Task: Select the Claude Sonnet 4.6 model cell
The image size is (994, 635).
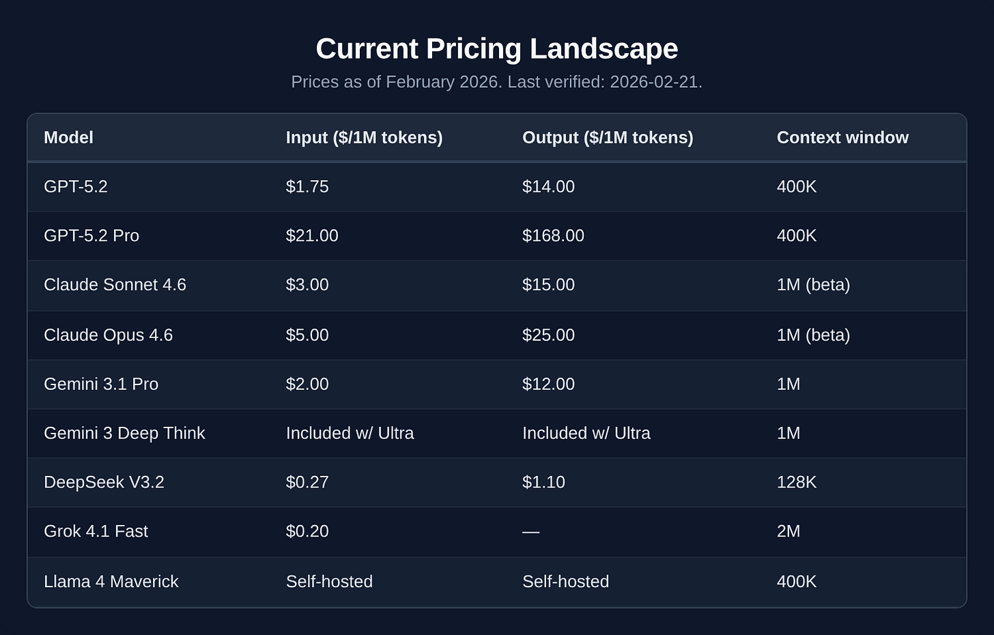Action: pos(115,285)
